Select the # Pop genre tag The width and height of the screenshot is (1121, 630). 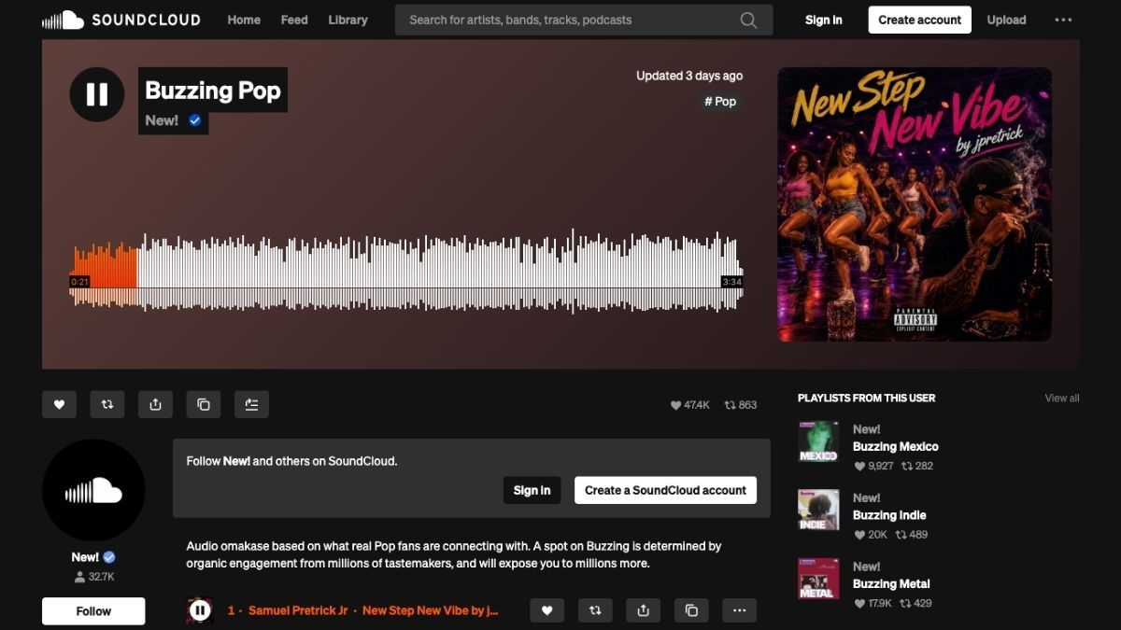click(720, 101)
